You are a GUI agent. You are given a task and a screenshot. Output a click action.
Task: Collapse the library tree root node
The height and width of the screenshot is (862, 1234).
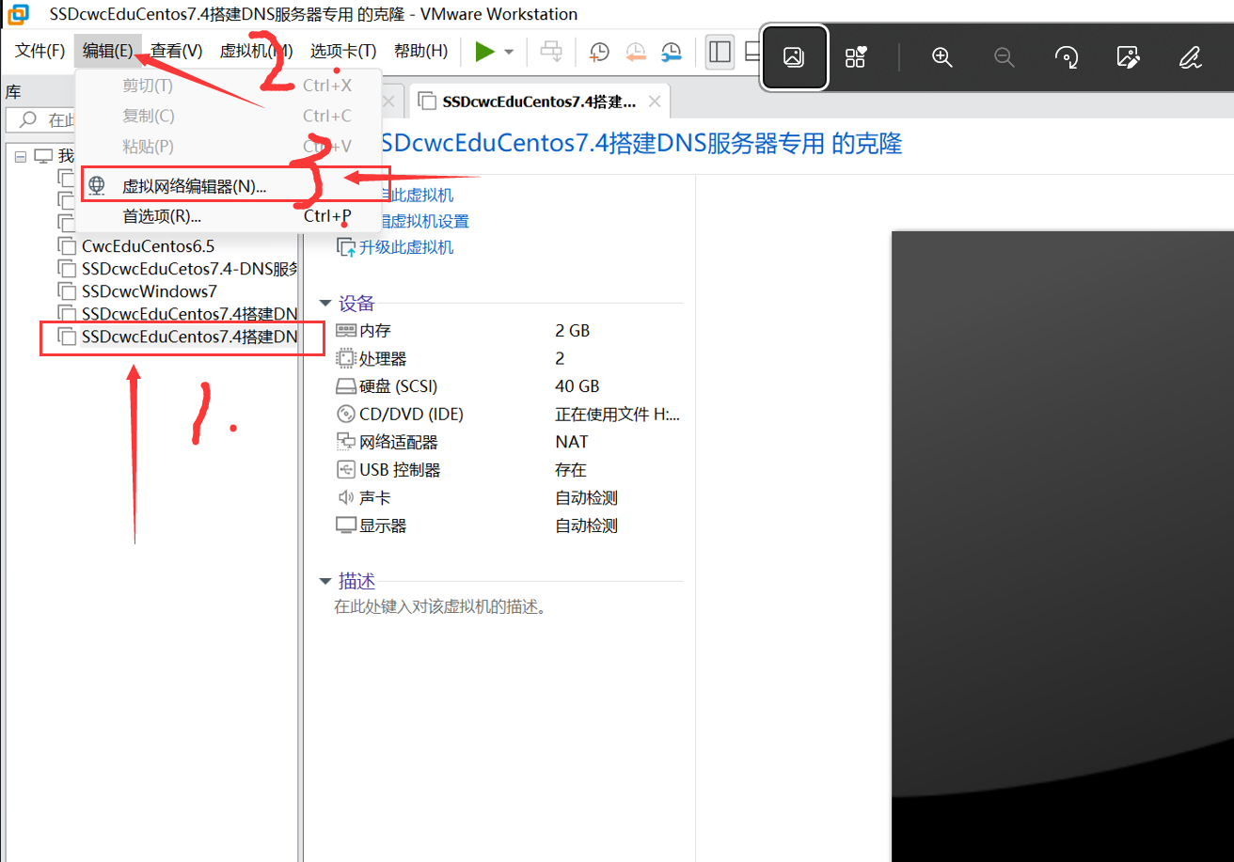pyautogui.click(x=21, y=156)
